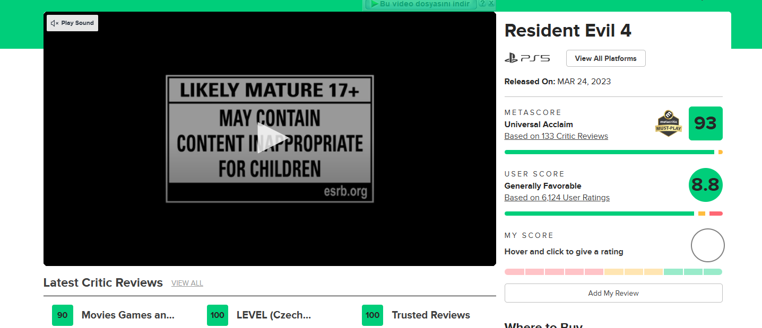Click the Resident Evil 4 title heading
762x328 pixels.
[x=568, y=31]
